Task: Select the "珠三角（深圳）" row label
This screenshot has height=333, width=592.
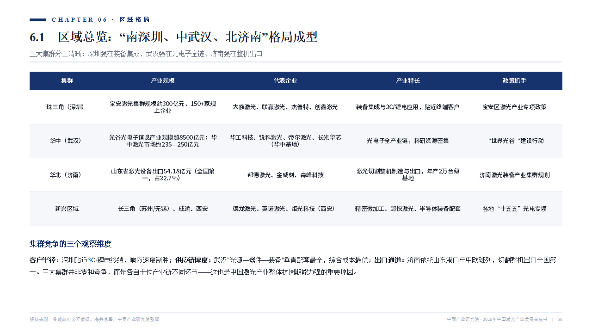Action: tap(67, 107)
